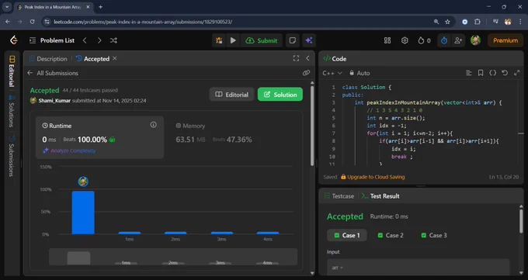Click the invite user icon
Image resolution: width=528 pixels, height=280 pixels.
coord(458,40)
